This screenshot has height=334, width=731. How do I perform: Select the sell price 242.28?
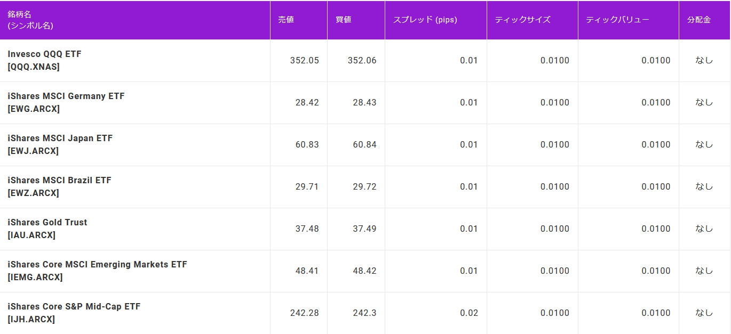coord(305,313)
